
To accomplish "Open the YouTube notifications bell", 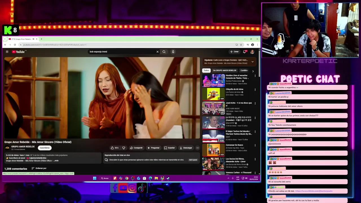I will pyautogui.click(x=245, y=52).
